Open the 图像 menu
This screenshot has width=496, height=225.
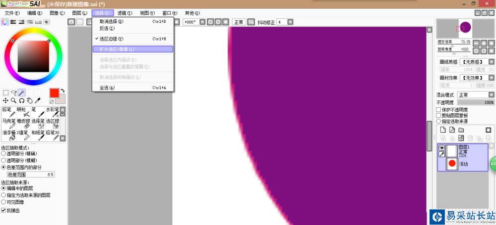pos(57,13)
